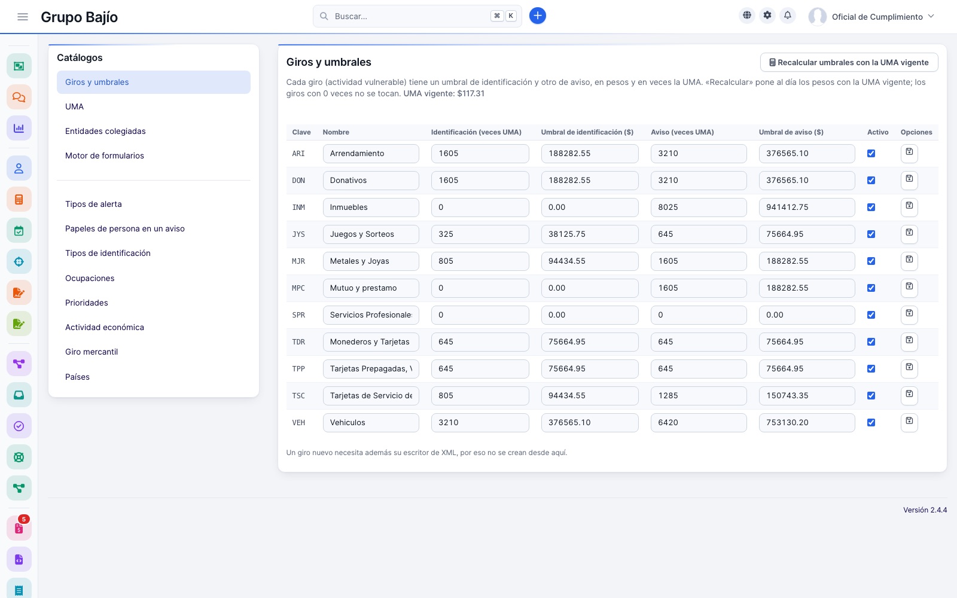Click the Mutuo y prestamo name field
Viewport: 957px width, 598px height.
pyautogui.click(x=371, y=288)
